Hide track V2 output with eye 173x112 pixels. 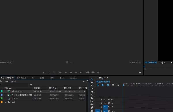(x=112, y=103)
